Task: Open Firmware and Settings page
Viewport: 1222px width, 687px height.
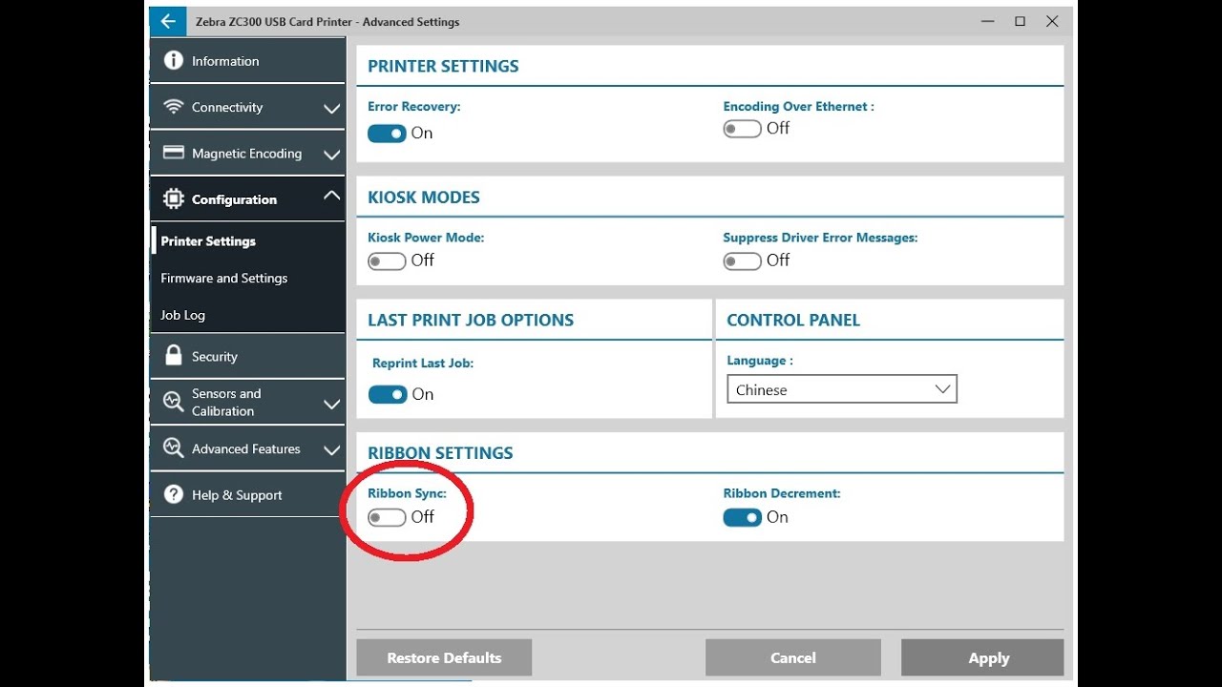Action: [223, 278]
